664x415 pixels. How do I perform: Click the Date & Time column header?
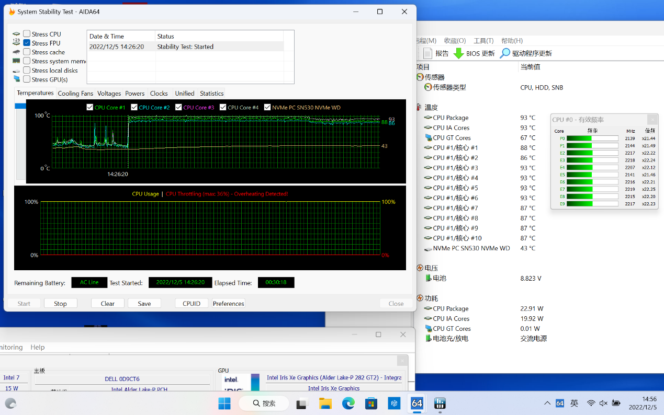click(121, 36)
